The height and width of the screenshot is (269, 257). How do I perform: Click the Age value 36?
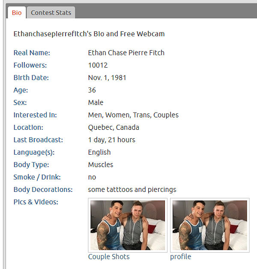92,90
